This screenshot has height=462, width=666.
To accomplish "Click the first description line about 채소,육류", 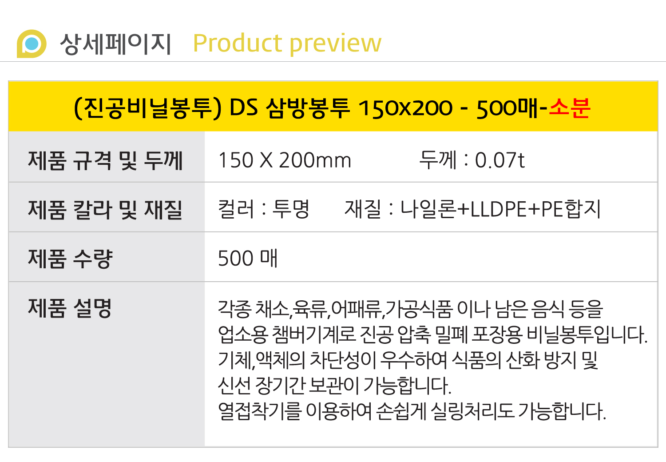I will point(410,309).
